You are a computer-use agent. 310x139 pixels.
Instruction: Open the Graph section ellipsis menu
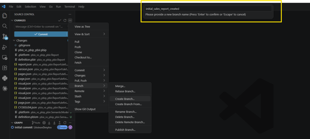point(70,123)
